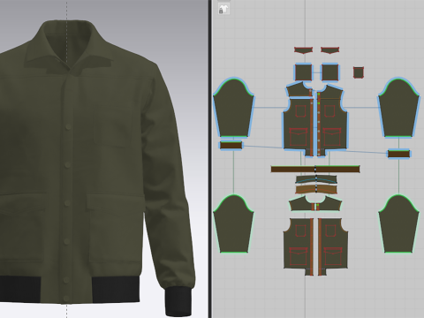This screenshot has width=424, height=318.
Task: Select the left collar pattern piece at top
Action: [303, 50]
